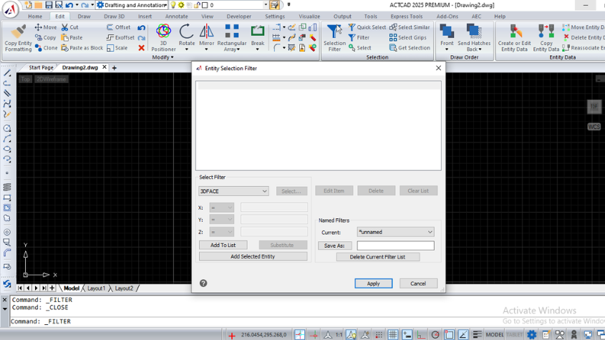Click Copy Entity Data icon
Screen dimensions: 605x340
point(546,31)
